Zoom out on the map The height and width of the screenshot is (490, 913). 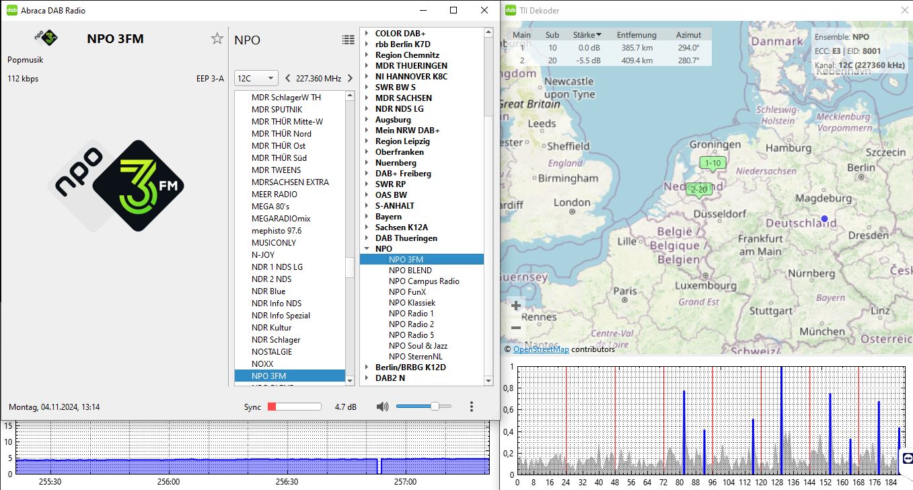coord(516,328)
